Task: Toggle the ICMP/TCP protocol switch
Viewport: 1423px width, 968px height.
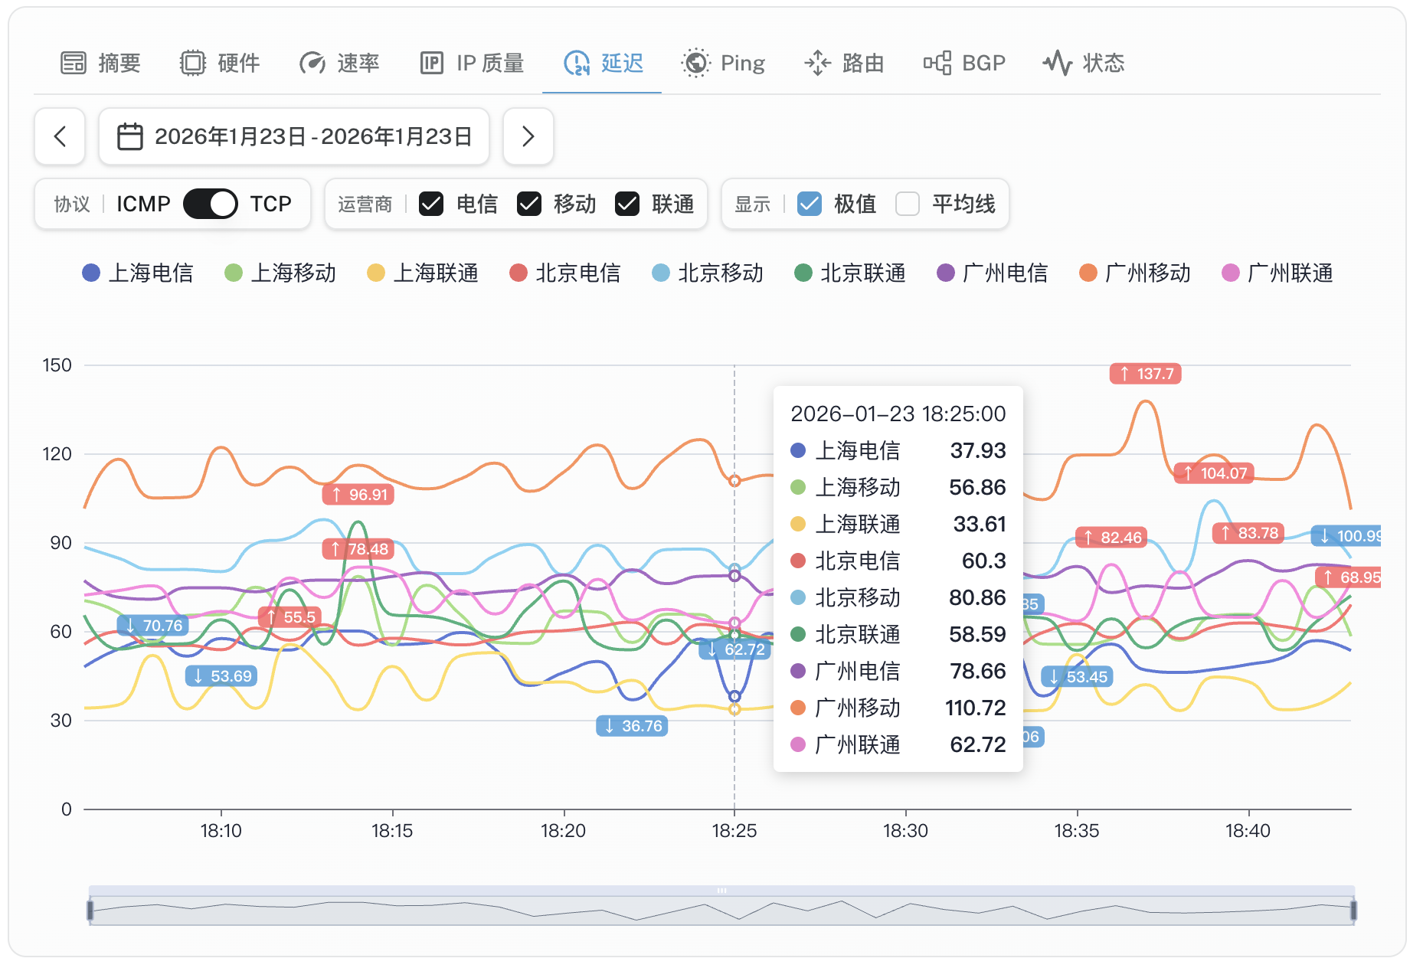Action: tap(211, 204)
